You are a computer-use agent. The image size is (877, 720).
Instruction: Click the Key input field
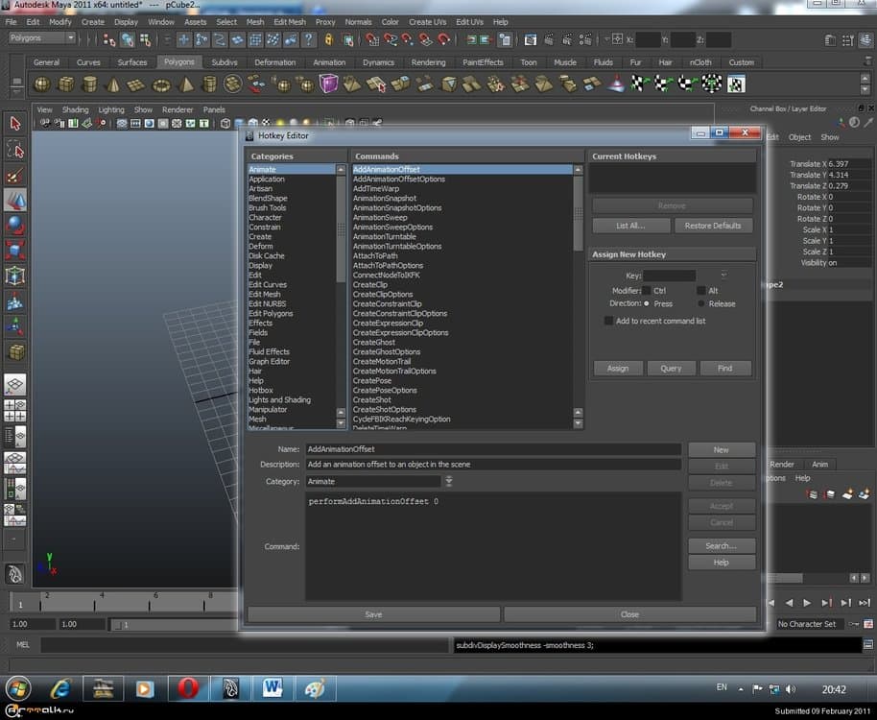tap(669, 276)
